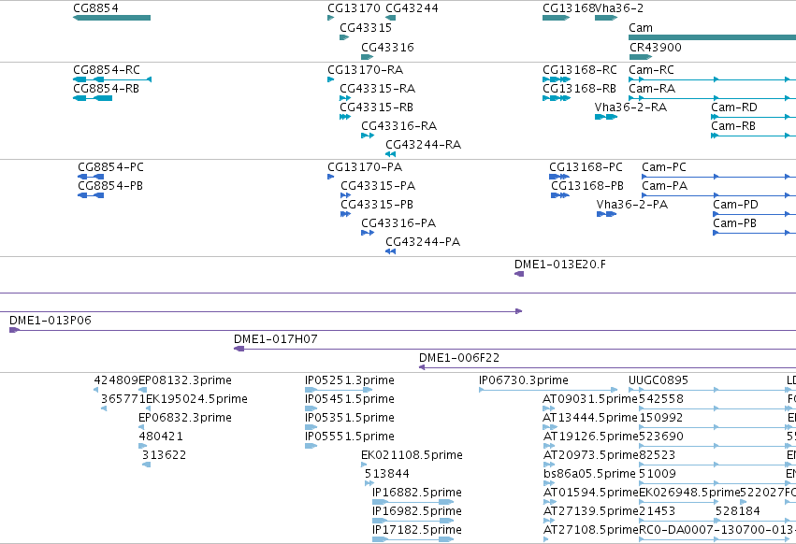Select the IP05351.5prime EST feature

coord(311,427)
